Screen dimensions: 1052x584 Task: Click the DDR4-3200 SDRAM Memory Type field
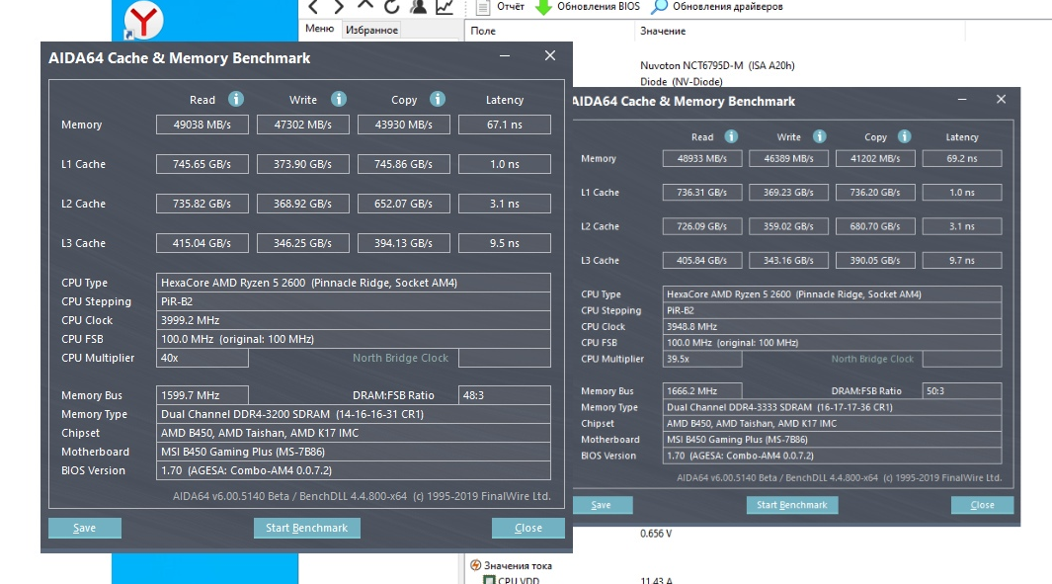tap(354, 414)
